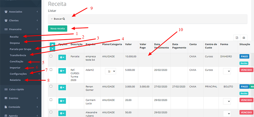254x117 pixels.
Task: Click the Conteúdo file icon in sidebar
Action: [x=6, y=107]
